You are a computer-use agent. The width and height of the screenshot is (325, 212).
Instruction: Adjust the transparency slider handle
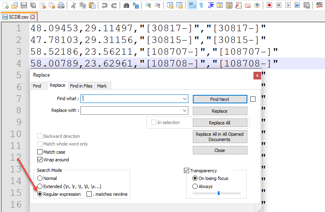click(219, 193)
